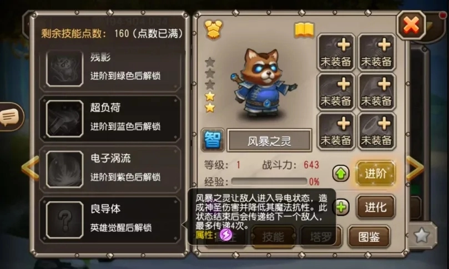
Task: Go to the next hero with right arrow
Action: tap(415, 168)
